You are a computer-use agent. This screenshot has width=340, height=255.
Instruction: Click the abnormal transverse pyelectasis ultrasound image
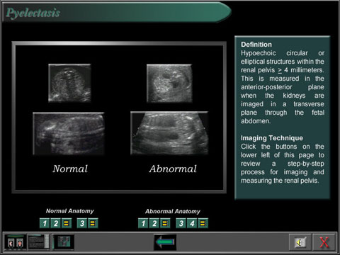169,84
